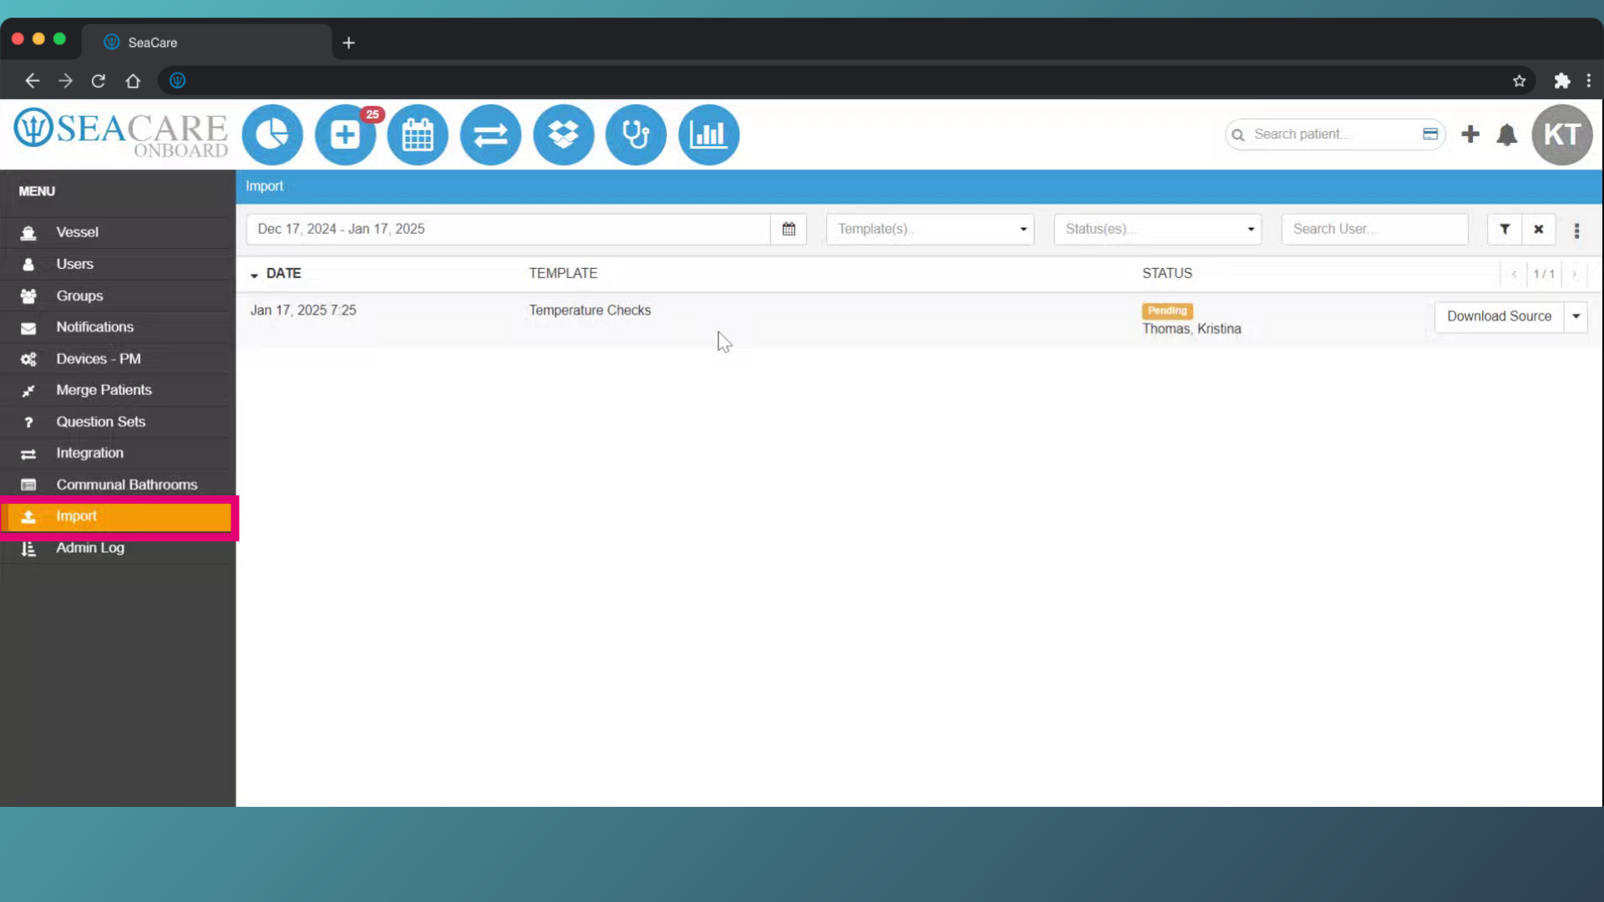1604x902 pixels.
Task: Click the 1 / 1 page indicator
Action: 1544,274
